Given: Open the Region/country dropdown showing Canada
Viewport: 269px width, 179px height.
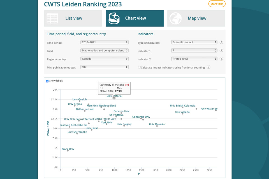Looking at the screenshot, I should [105, 59].
